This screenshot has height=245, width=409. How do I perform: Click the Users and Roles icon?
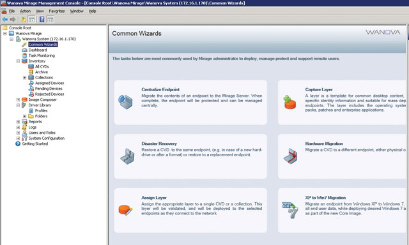coord(24,133)
